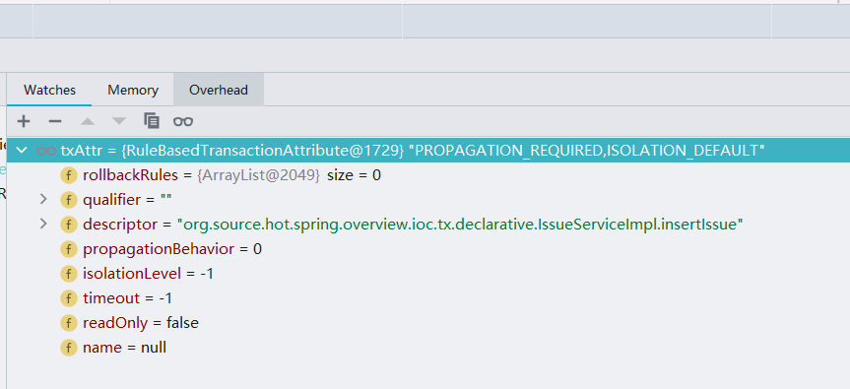The height and width of the screenshot is (389, 850).
Task: Click the descriptor string value insertIssue
Action: click(x=460, y=225)
